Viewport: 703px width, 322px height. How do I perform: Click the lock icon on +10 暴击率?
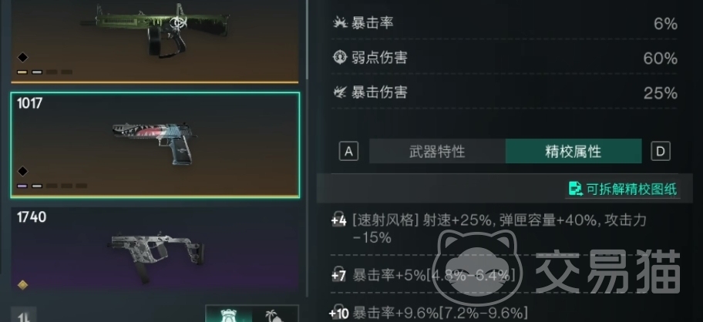[x=338, y=312]
